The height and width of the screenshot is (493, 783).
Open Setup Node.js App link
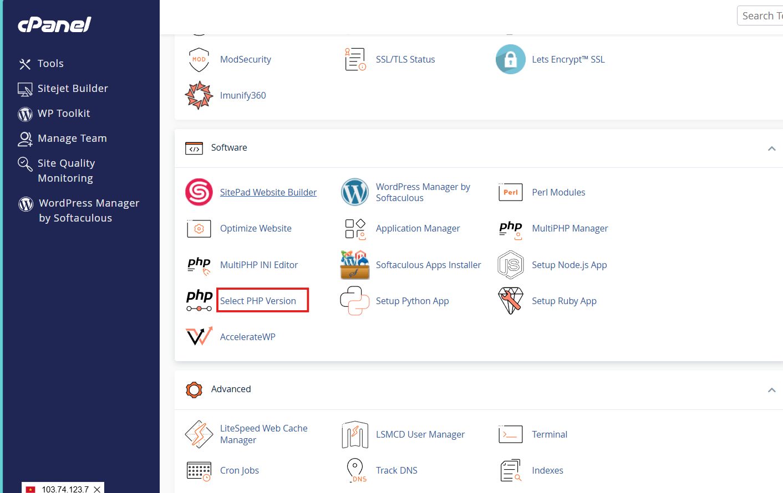[570, 265]
